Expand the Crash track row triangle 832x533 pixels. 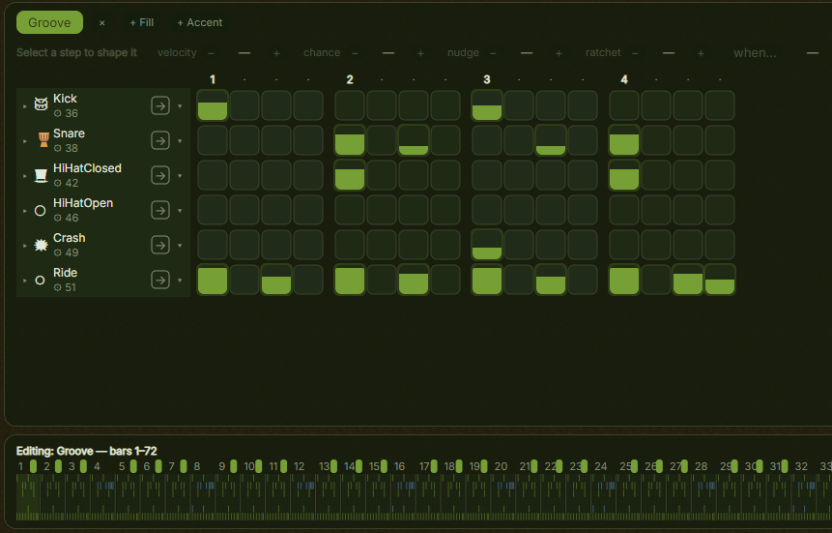click(24, 246)
